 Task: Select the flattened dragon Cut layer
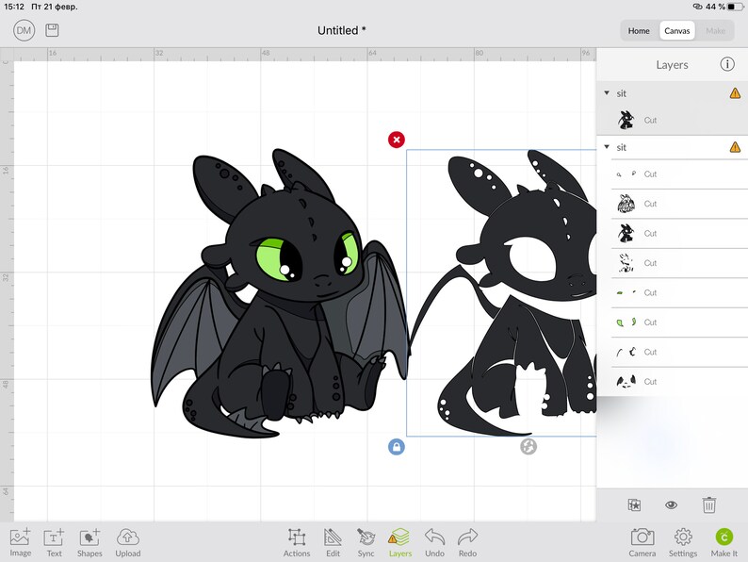pos(673,121)
